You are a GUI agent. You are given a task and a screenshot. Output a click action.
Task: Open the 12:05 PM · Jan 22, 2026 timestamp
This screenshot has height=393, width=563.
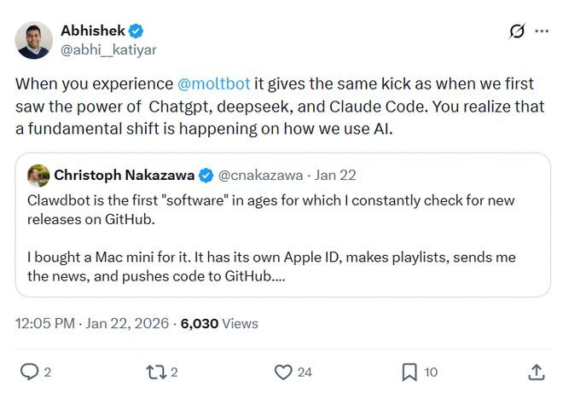click(x=94, y=324)
